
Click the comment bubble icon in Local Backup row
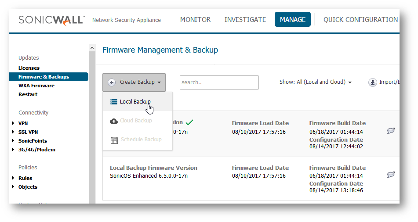pos(391,175)
